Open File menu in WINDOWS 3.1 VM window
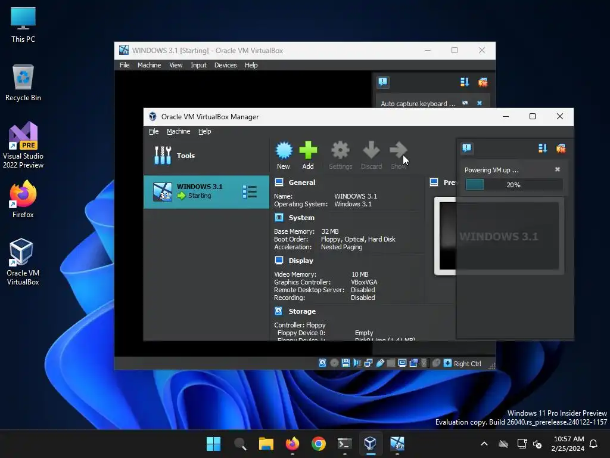Image resolution: width=610 pixels, height=458 pixels. (x=125, y=65)
